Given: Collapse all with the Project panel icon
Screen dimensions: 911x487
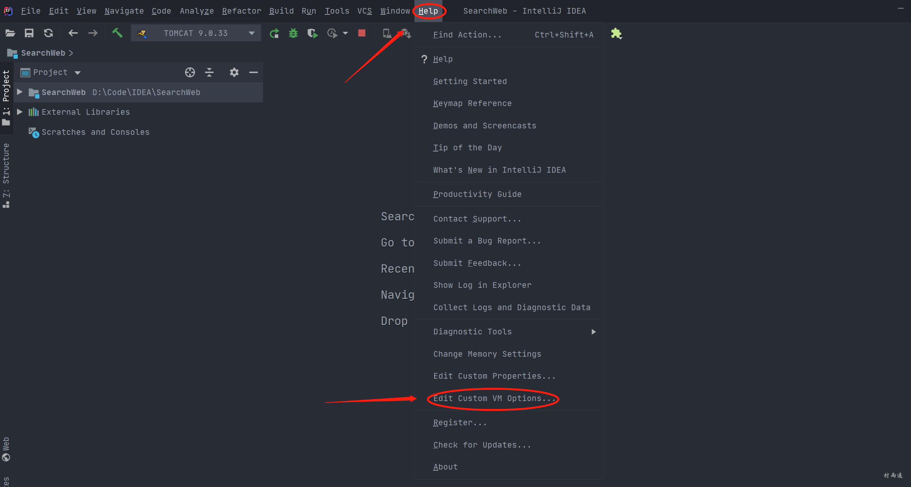Looking at the screenshot, I should pyautogui.click(x=209, y=72).
